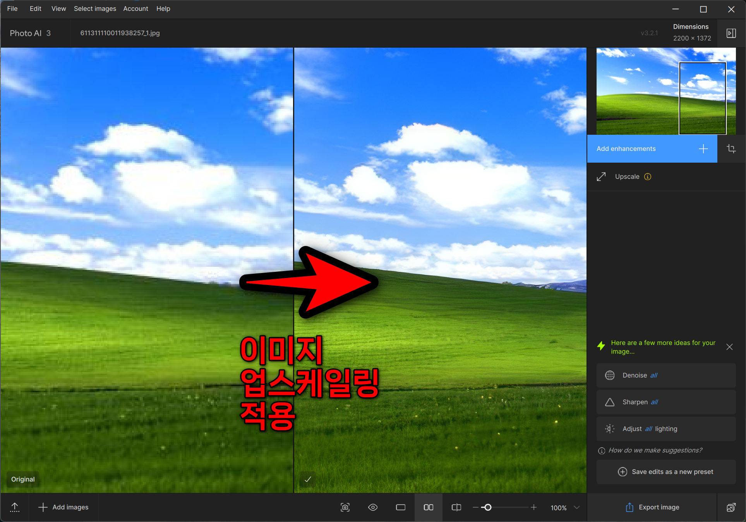Toggle the right sidebar panel icon
Screen dimensions: 746x522
point(731,33)
